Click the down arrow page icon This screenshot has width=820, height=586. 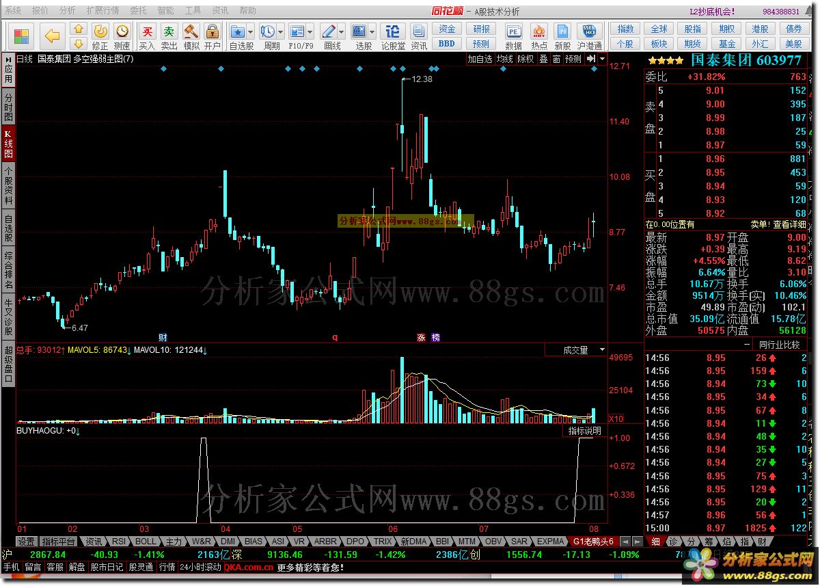coord(79,44)
